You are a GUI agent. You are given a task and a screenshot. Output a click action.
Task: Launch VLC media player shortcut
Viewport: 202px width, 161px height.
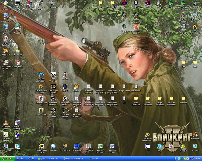6,123
